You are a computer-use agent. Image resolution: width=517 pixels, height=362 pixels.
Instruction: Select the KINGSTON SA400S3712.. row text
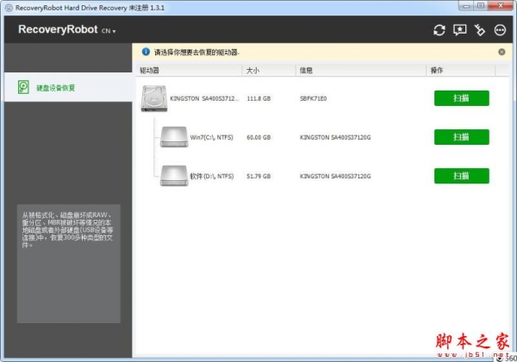tap(204, 98)
